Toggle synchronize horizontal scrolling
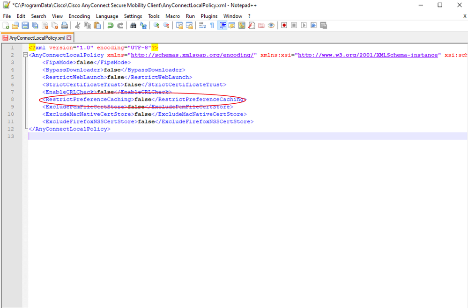This screenshot has height=308, width=468. click(189, 26)
